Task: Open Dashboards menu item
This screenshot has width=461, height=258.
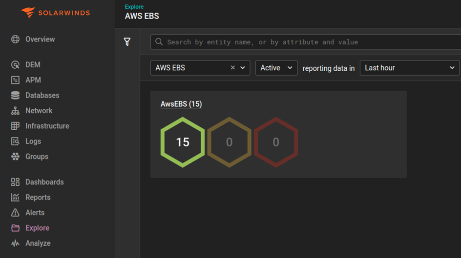Action: (45, 182)
